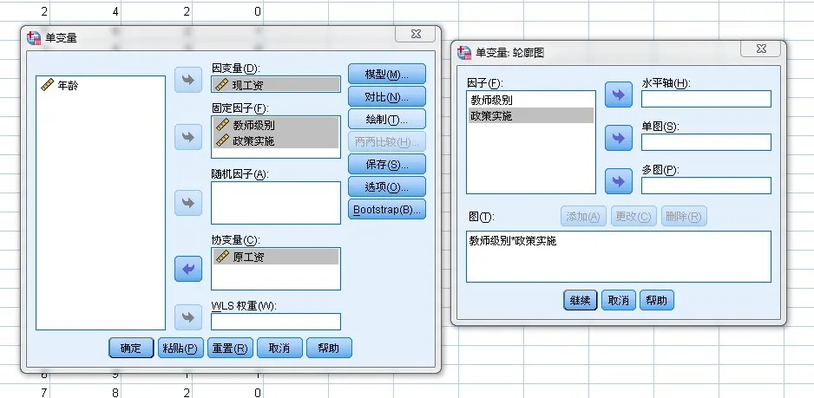Click 帮助 in the 轮廓图 dialog
The width and height of the screenshot is (814, 398).
pyautogui.click(x=657, y=300)
